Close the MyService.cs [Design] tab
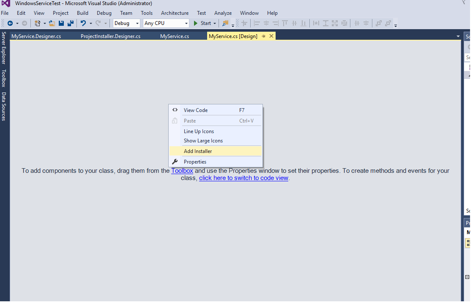The image size is (473, 303). [x=271, y=36]
